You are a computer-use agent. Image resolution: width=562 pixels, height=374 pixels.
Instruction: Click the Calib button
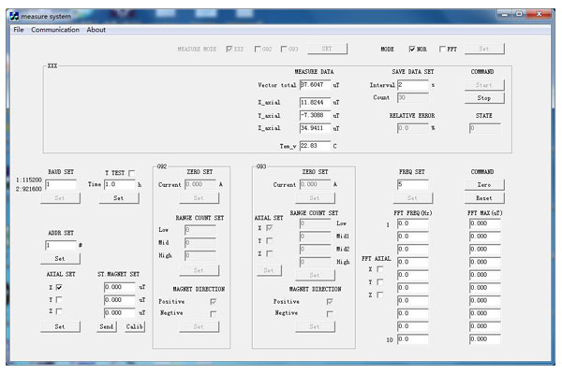click(135, 326)
